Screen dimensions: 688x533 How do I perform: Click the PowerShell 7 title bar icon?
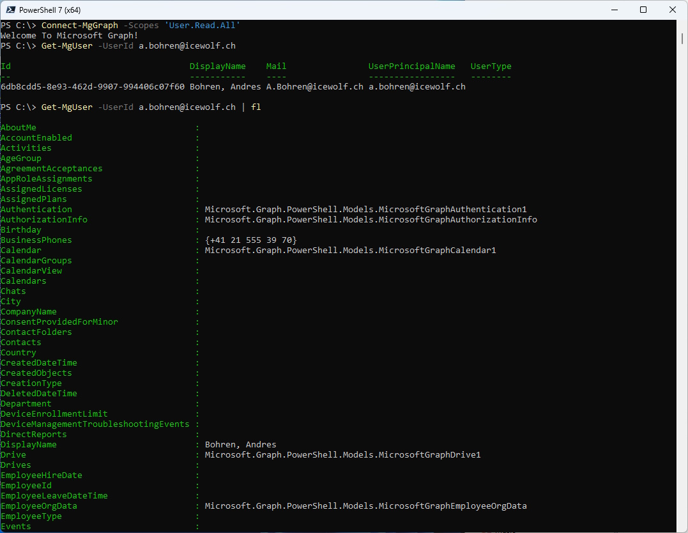point(10,10)
